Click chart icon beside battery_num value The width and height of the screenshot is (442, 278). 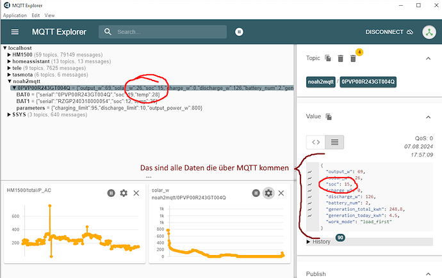tap(309, 203)
